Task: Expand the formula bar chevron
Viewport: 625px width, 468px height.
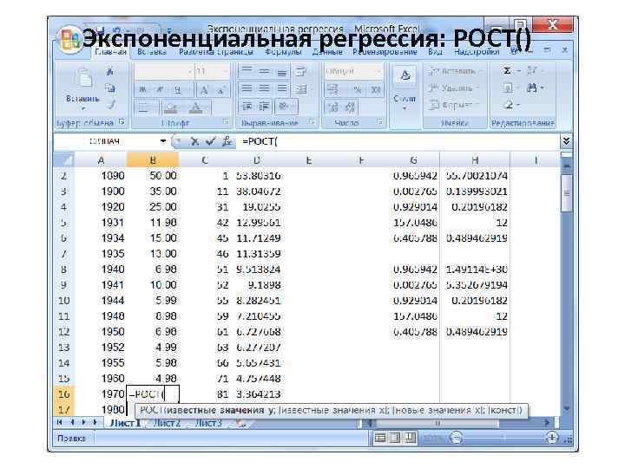Action: (566, 141)
